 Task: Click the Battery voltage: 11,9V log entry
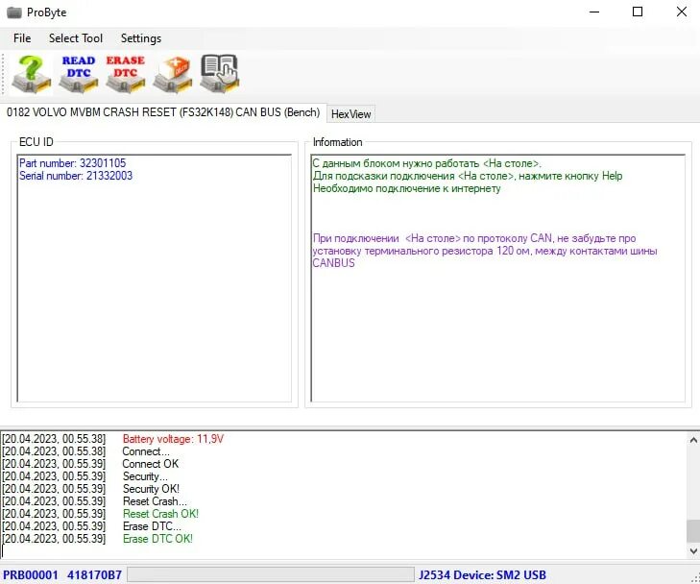[x=173, y=439]
